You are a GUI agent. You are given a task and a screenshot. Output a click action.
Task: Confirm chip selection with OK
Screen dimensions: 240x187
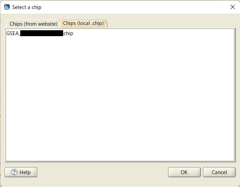click(184, 172)
